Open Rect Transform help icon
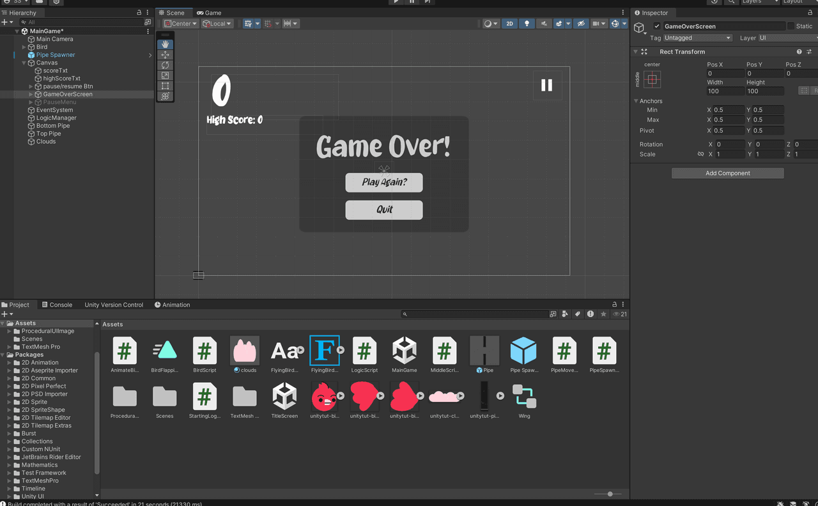Image resolution: width=818 pixels, height=506 pixels. point(799,52)
